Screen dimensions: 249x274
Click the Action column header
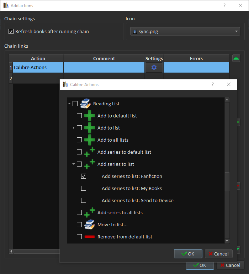38,58
